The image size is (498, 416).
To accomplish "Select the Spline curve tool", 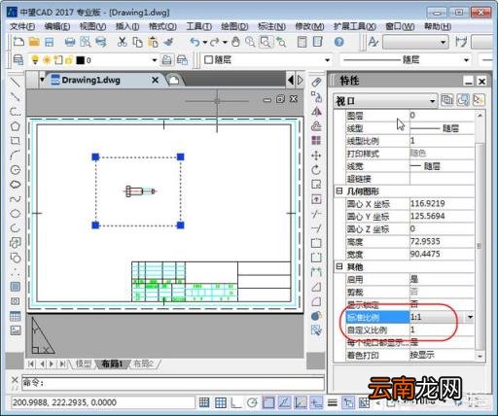I will 16,199.
